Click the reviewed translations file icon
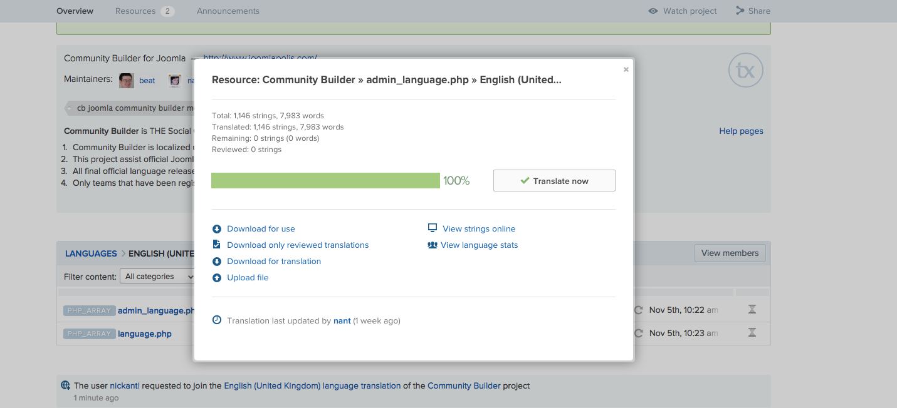The width and height of the screenshot is (897, 408). coord(217,245)
